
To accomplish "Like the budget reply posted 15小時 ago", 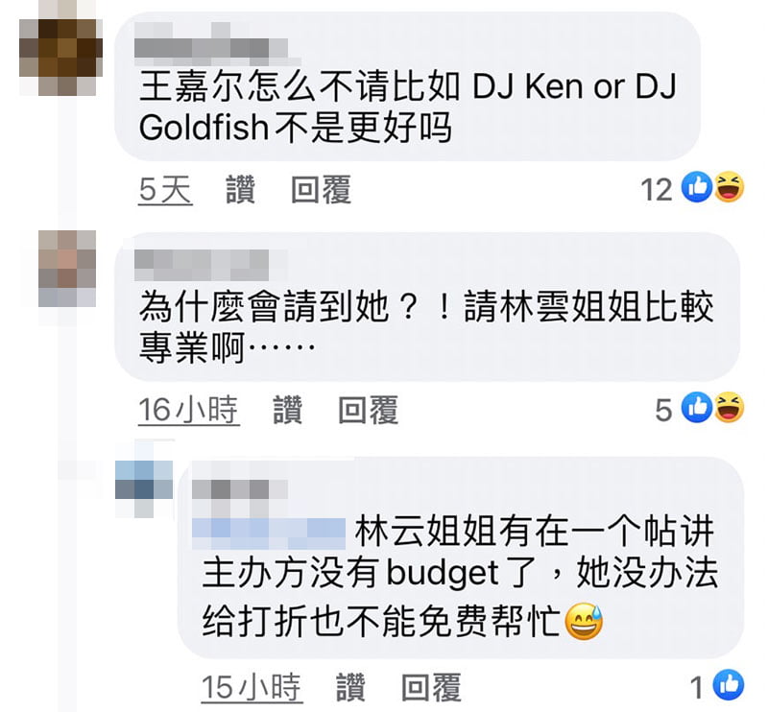I will (350, 687).
